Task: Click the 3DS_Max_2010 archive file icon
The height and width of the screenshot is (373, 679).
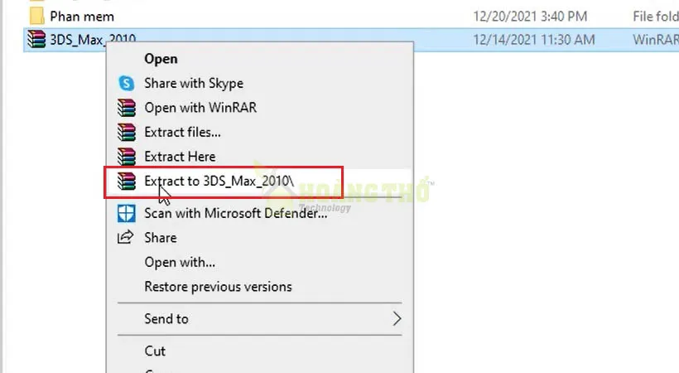Action: (36, 39)
